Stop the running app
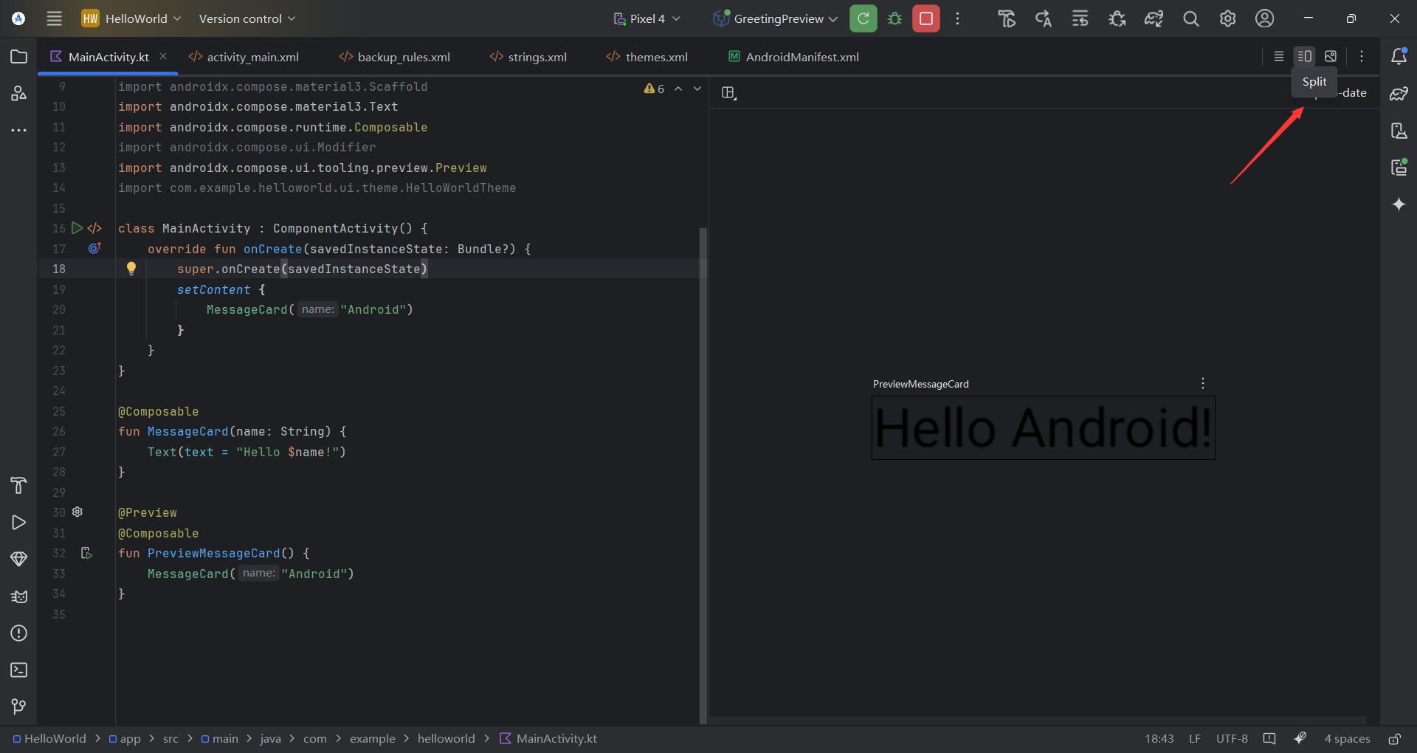 click(925, 18)
